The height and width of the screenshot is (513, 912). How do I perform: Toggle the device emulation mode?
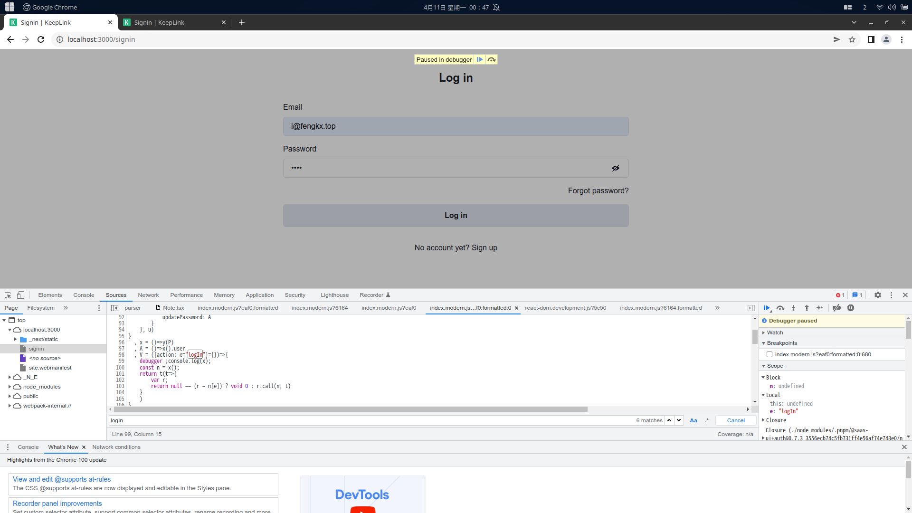(x=20, y=295)
